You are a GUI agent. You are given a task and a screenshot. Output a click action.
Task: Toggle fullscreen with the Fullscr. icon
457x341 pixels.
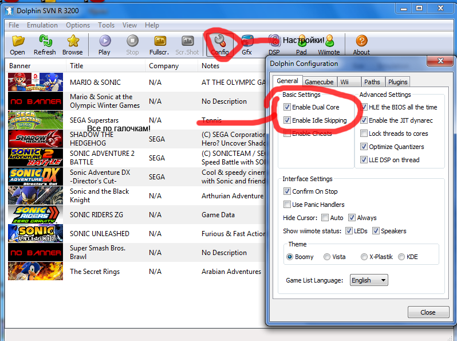coord(160,41)
